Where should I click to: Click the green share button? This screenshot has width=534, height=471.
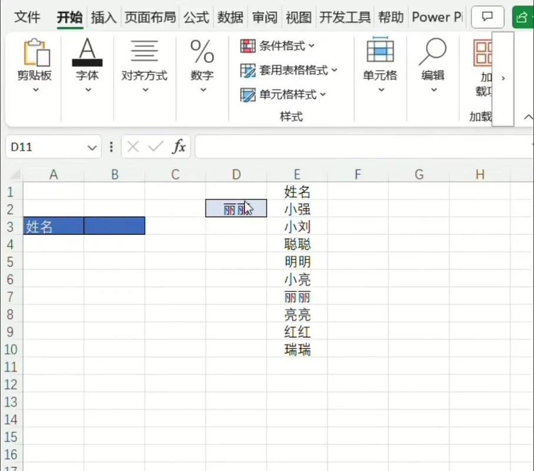tap(523, 17)
